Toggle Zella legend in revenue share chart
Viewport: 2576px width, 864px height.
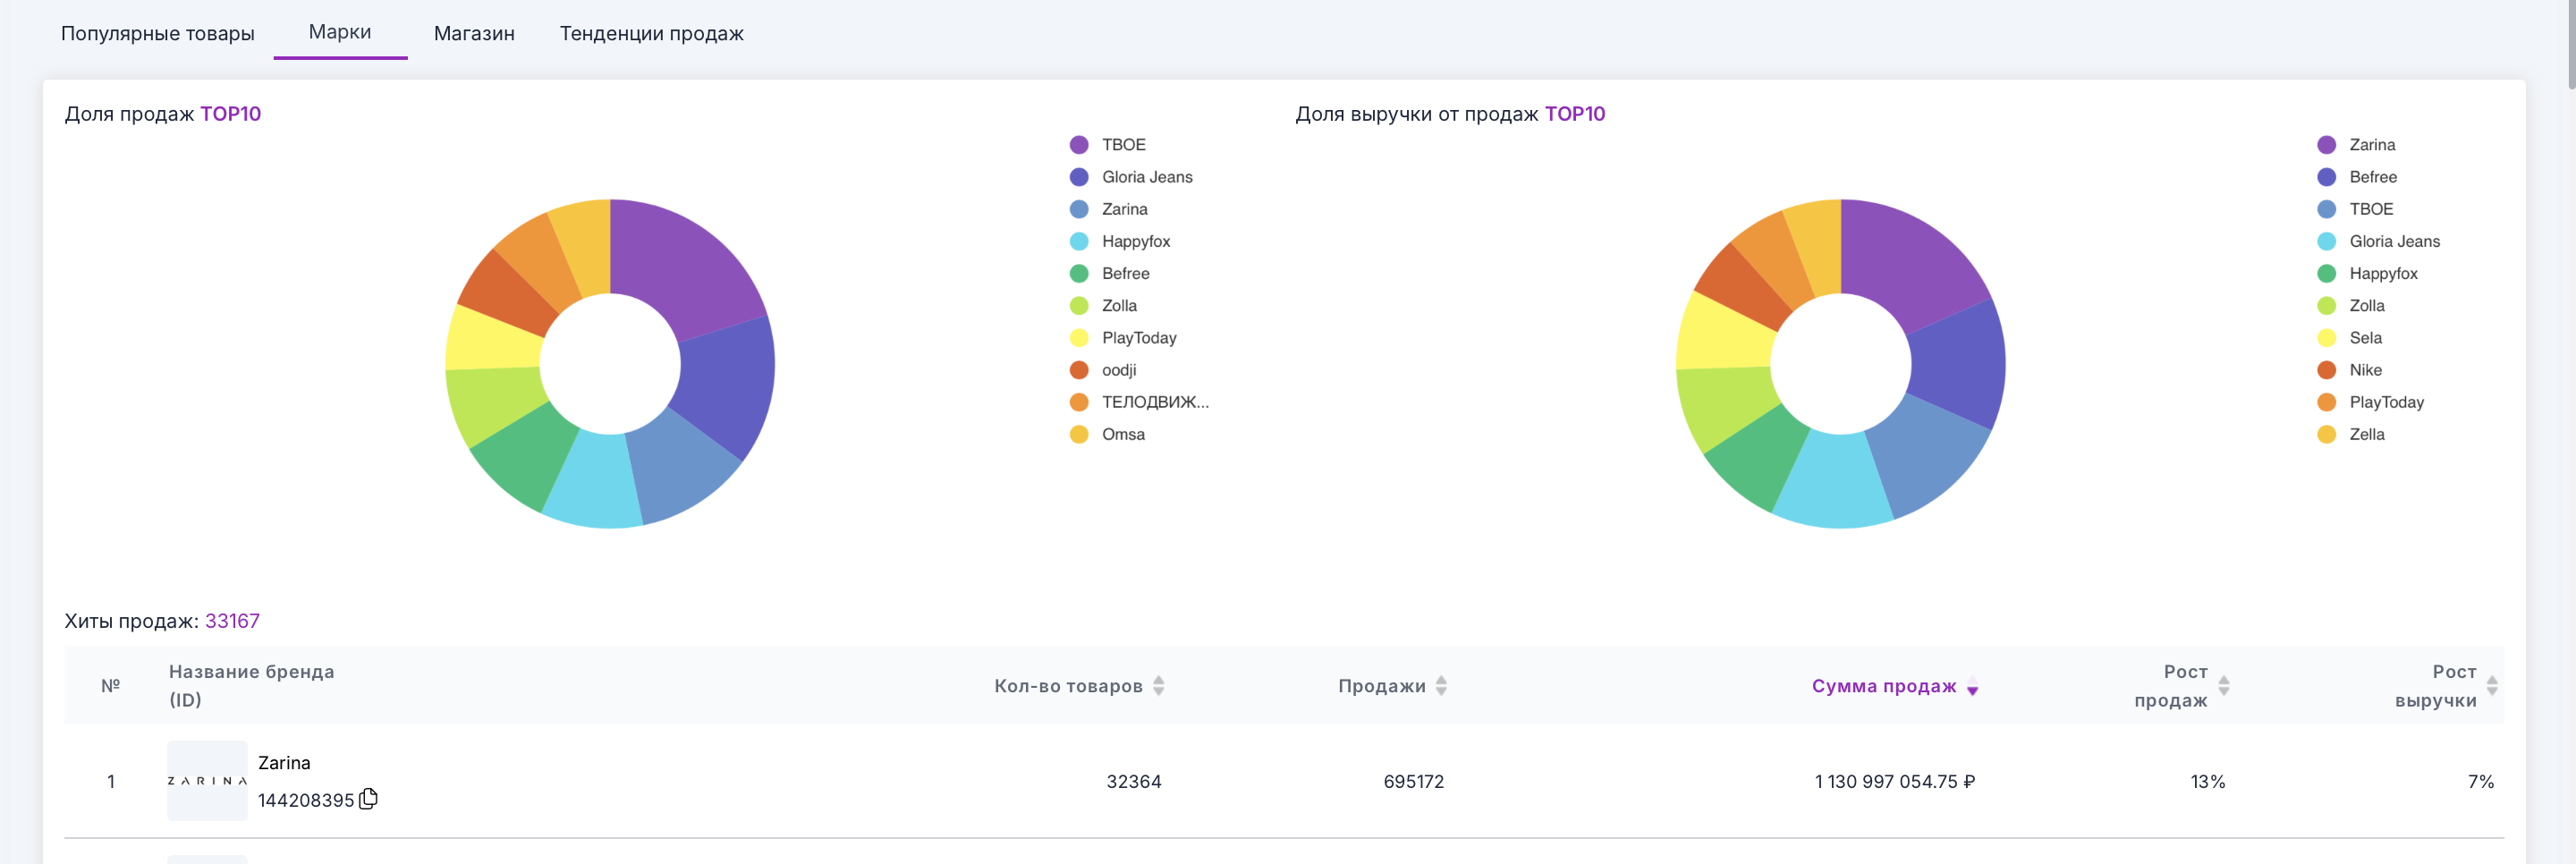(x=2351, y=433)
